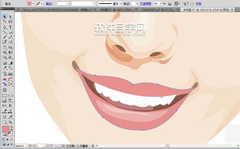Image resolution: width=240 pixels, height=149 pixels.
Task: Open 描边 stroke panel link
Action: pos(49,4)
